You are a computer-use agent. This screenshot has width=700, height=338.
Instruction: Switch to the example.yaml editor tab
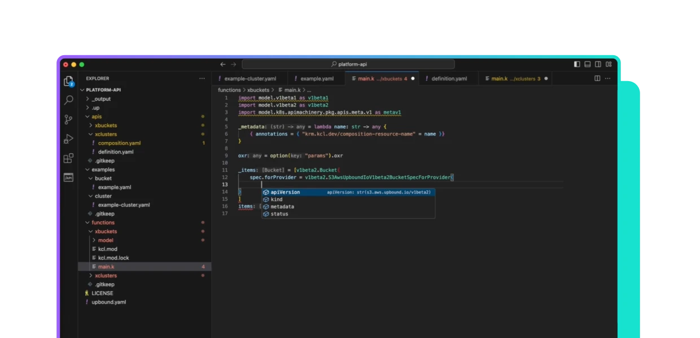317,79
